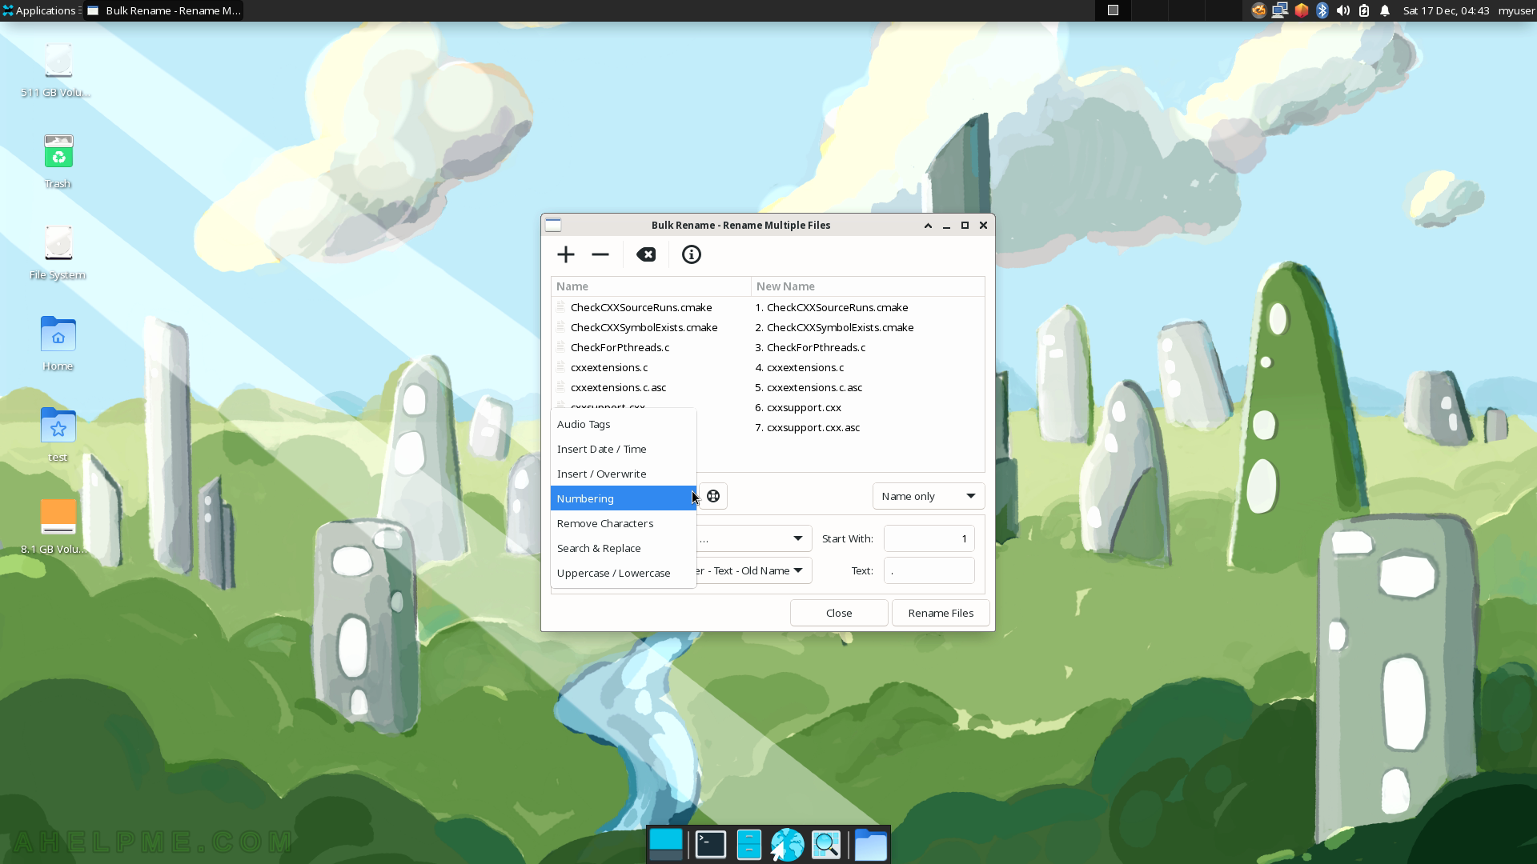Click the Text input field

tap(929, 570)
